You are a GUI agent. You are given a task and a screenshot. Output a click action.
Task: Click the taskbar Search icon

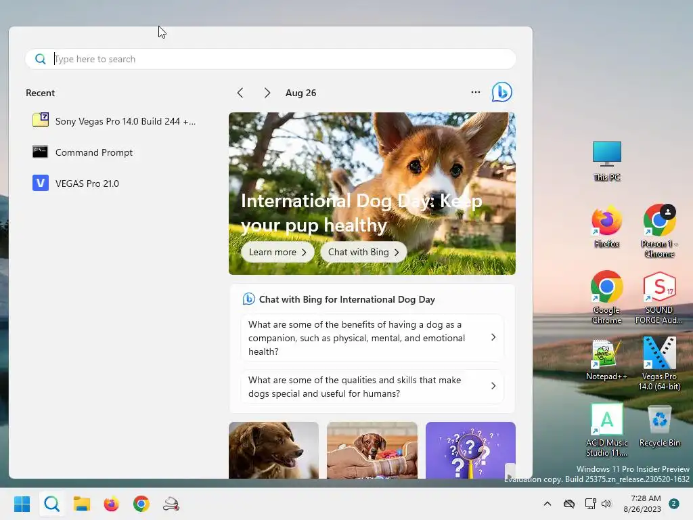click(51, 504)
